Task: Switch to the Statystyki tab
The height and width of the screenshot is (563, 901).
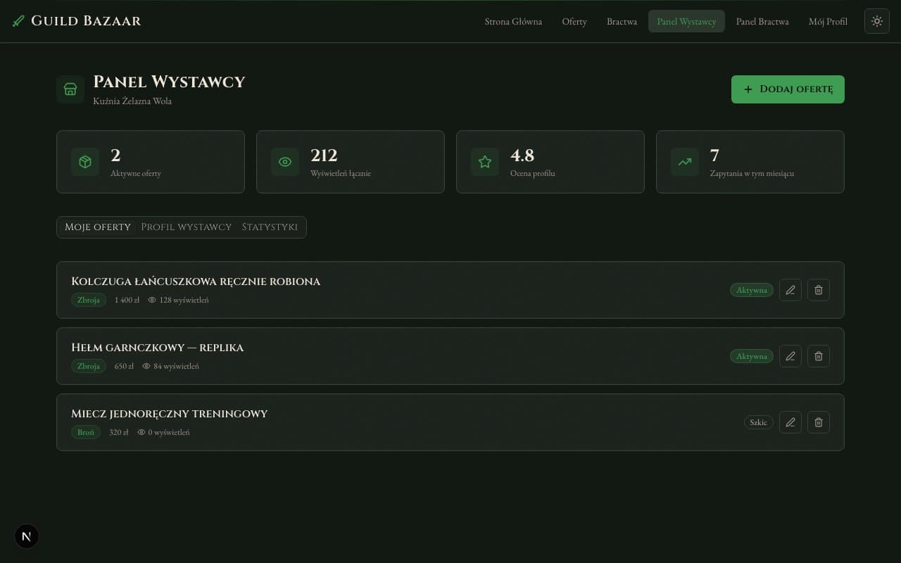Action: [x=270, y=227]
